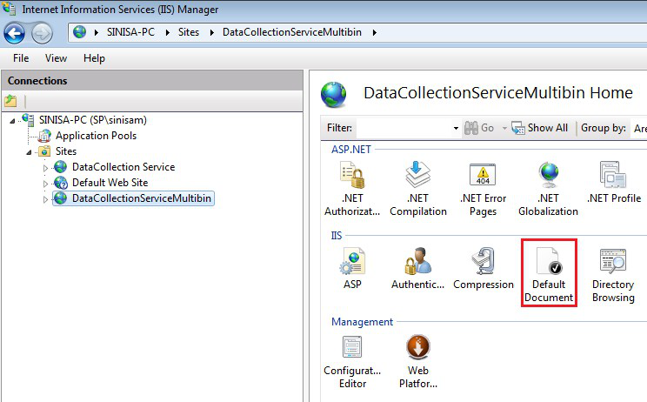The width and height of the screenshot is (647, 402).
Task: Expand the DataCollectionServiceMultibin tree node
Action: tap(45, 199)
